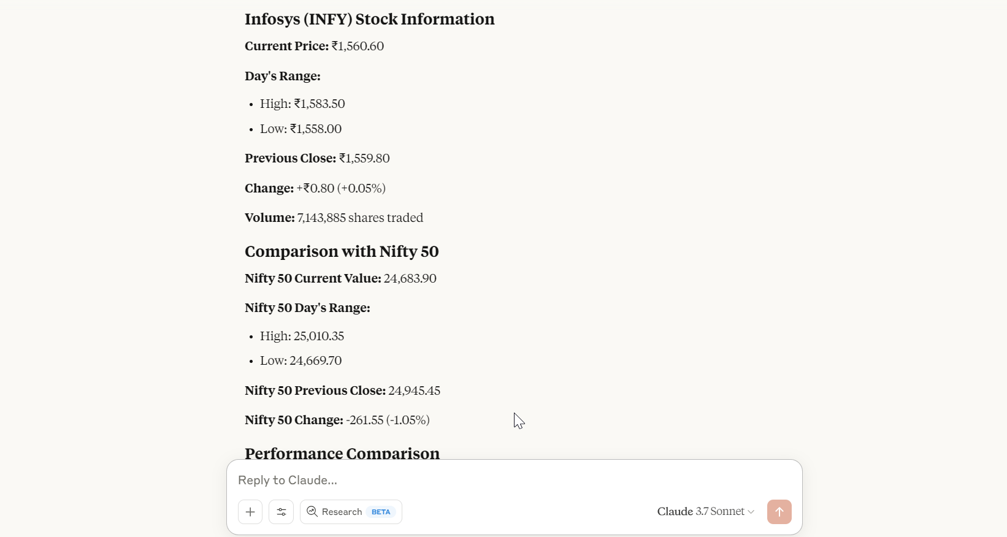The height and width of the screenshot is (537, 1007).
Task: Open the search and tools settings icon
Action: 281,512
